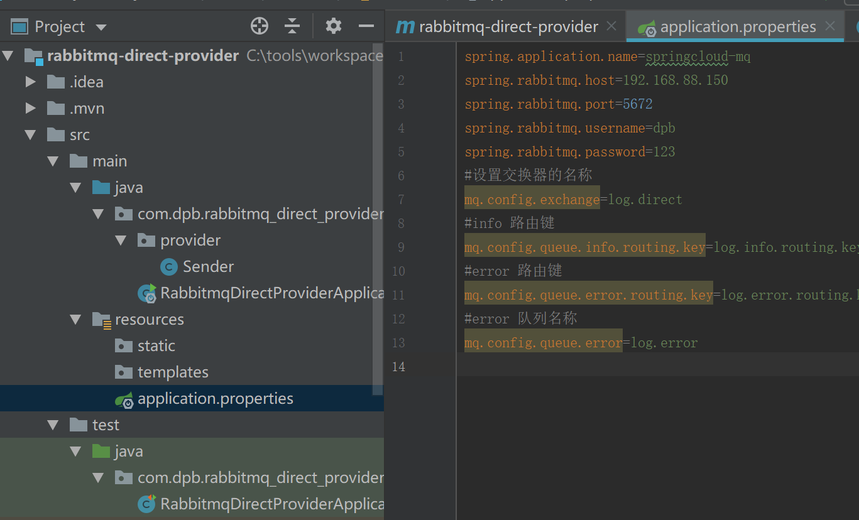Click the locate/scroll-from-source target icon
The image size is (859, 520).
pos(260,26)
